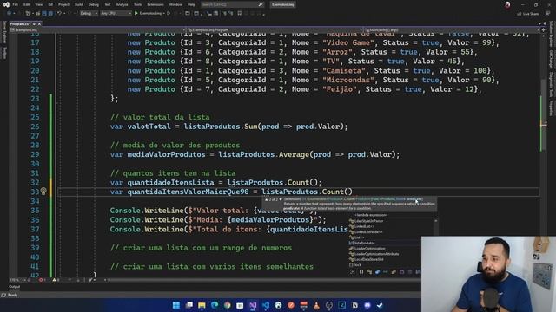556x312 pixels.
Task: Click the Save All toolbar icon
Action: point(50,14)
